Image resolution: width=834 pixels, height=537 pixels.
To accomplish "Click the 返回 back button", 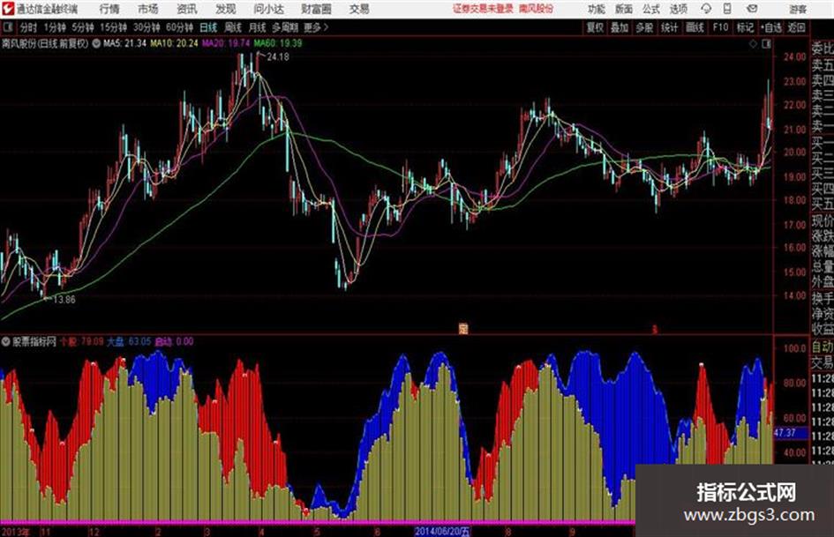I will tap(796, 27).
